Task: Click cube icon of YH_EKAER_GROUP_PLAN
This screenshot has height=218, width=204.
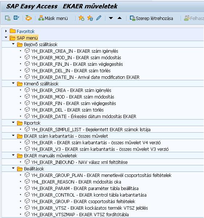Action: point(27,175)
